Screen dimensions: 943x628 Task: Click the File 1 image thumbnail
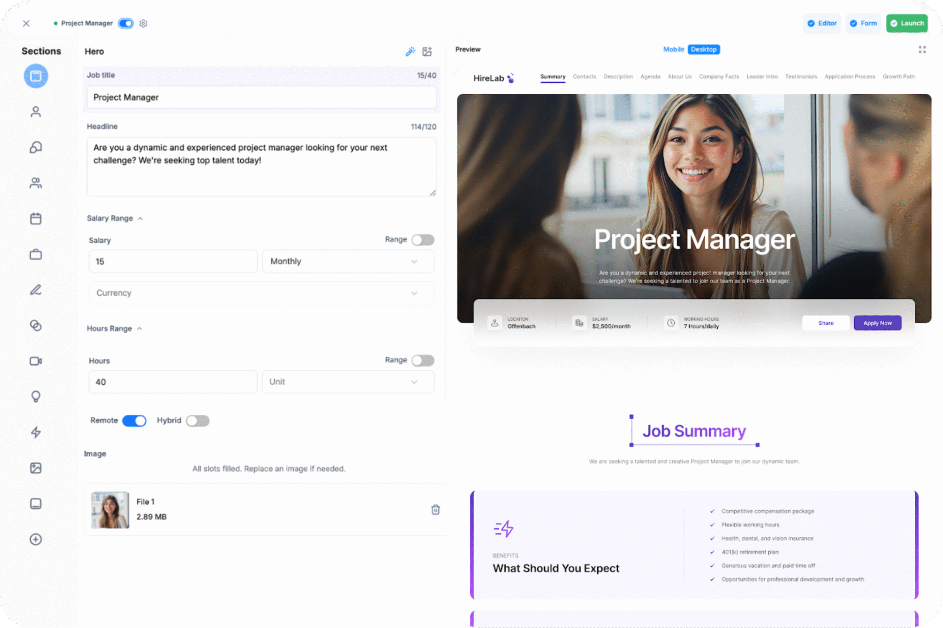coord(110,510)
